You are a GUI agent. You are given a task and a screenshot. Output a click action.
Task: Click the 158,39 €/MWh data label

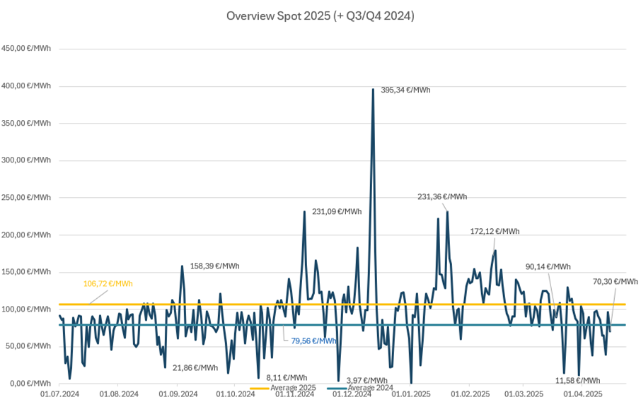tap(214, 266)
